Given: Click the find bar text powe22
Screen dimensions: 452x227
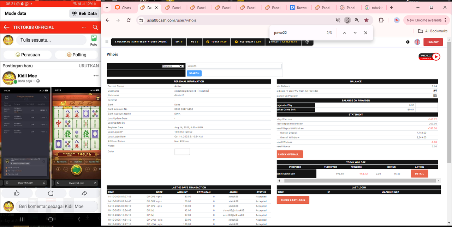Looking at the screenshot, I should tap(280, 33).
